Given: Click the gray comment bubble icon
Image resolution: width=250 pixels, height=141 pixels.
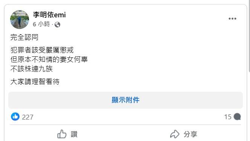Looking at the screenshot, I should point(237,117).
